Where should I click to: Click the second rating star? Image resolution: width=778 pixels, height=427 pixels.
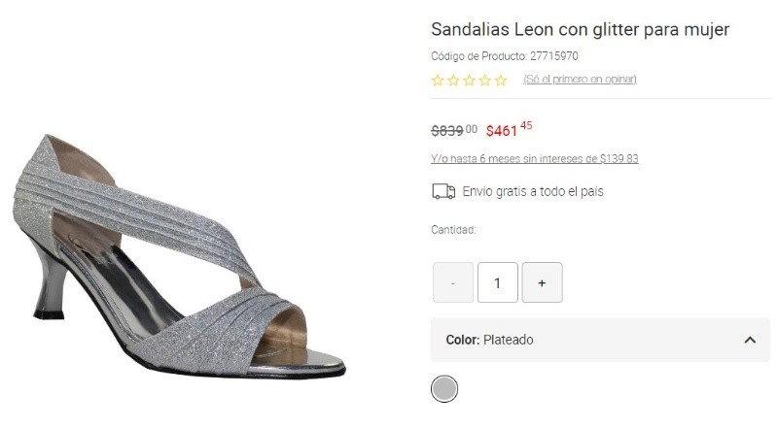pos(453,81)
